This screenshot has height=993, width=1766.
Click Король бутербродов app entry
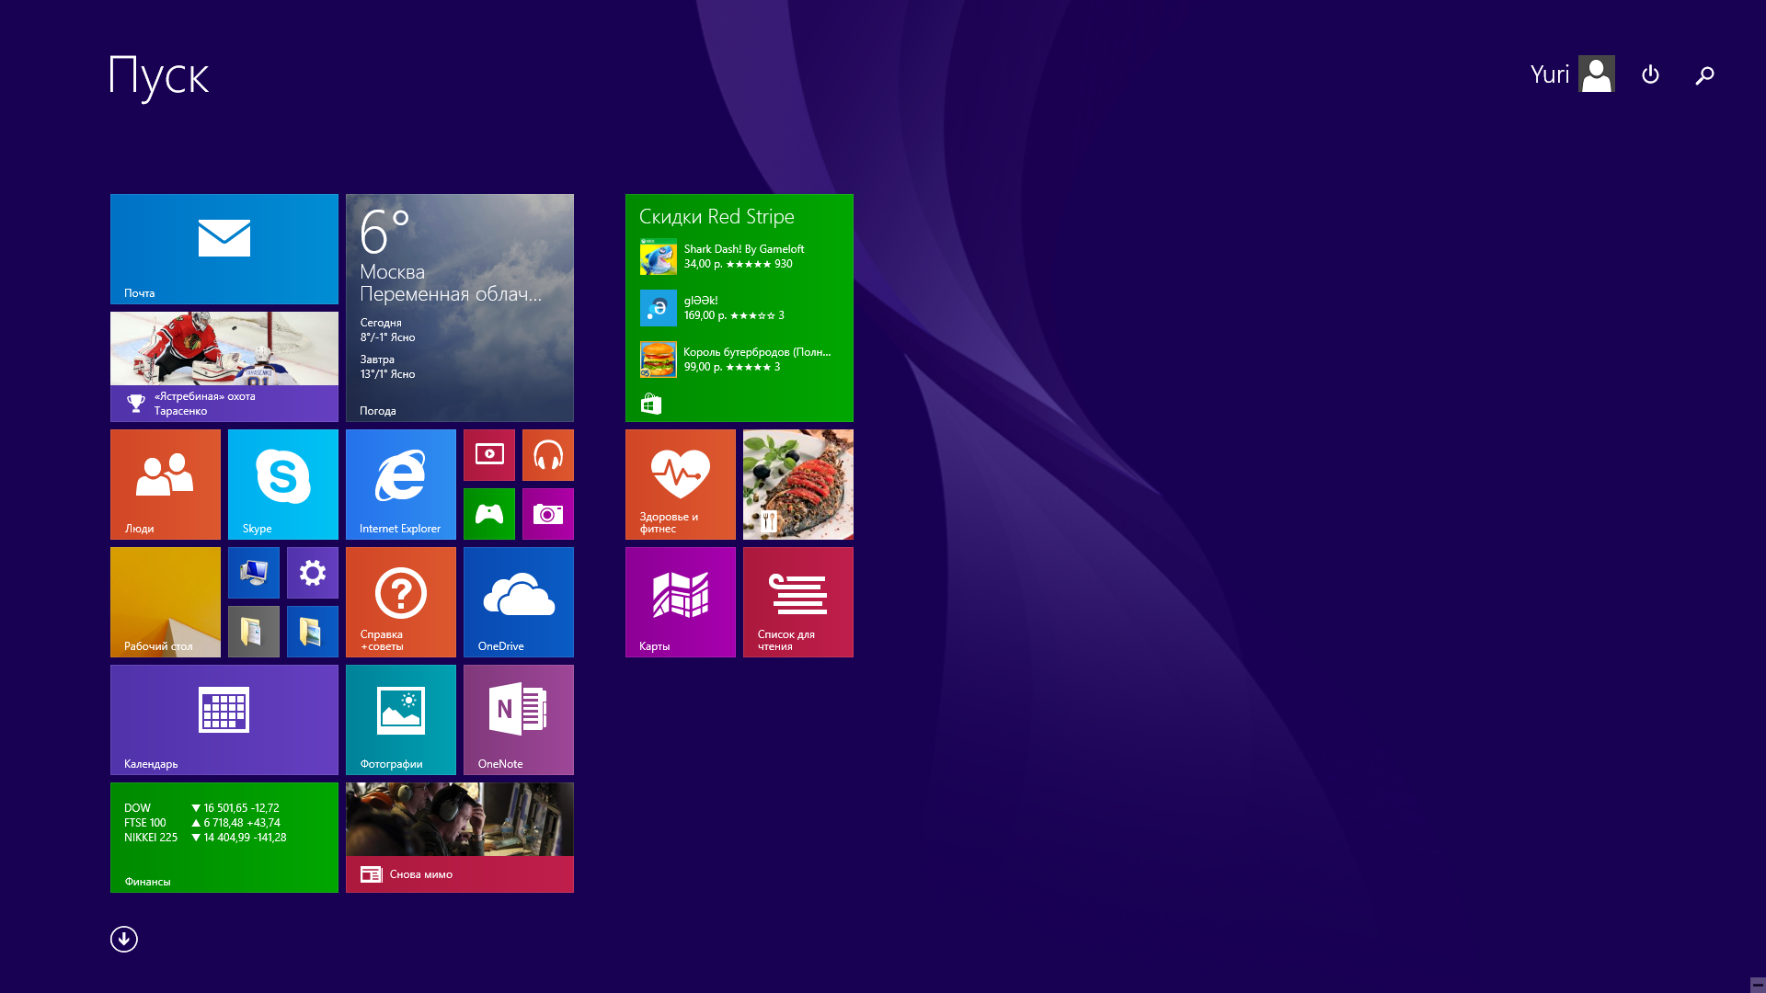(x=736, y=360)
